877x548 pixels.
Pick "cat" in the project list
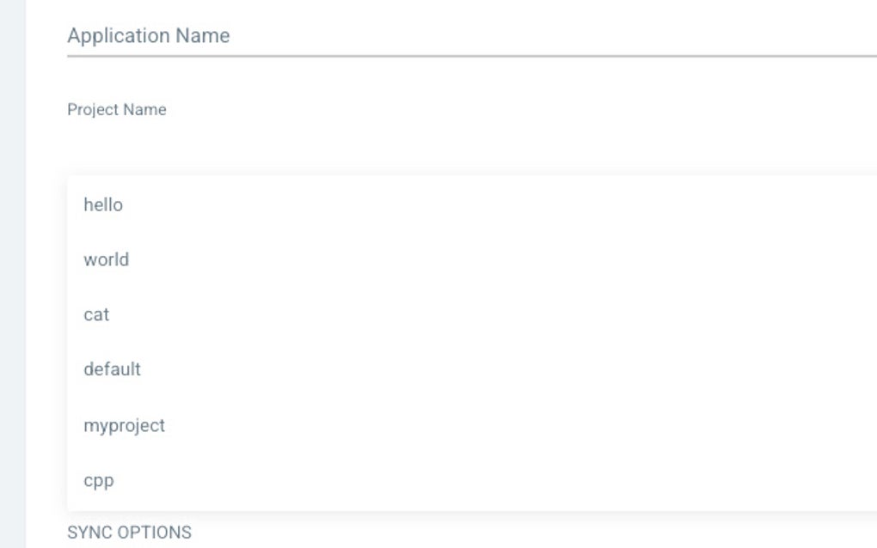point(96,314)
